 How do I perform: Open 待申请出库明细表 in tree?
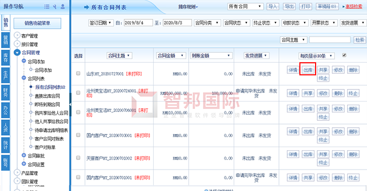pyautogui.click(x=51, y=130)
